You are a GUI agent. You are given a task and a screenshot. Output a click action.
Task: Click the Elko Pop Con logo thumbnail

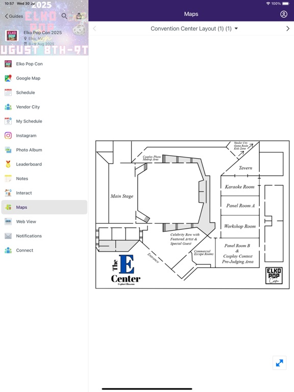(x=12, y=36)
